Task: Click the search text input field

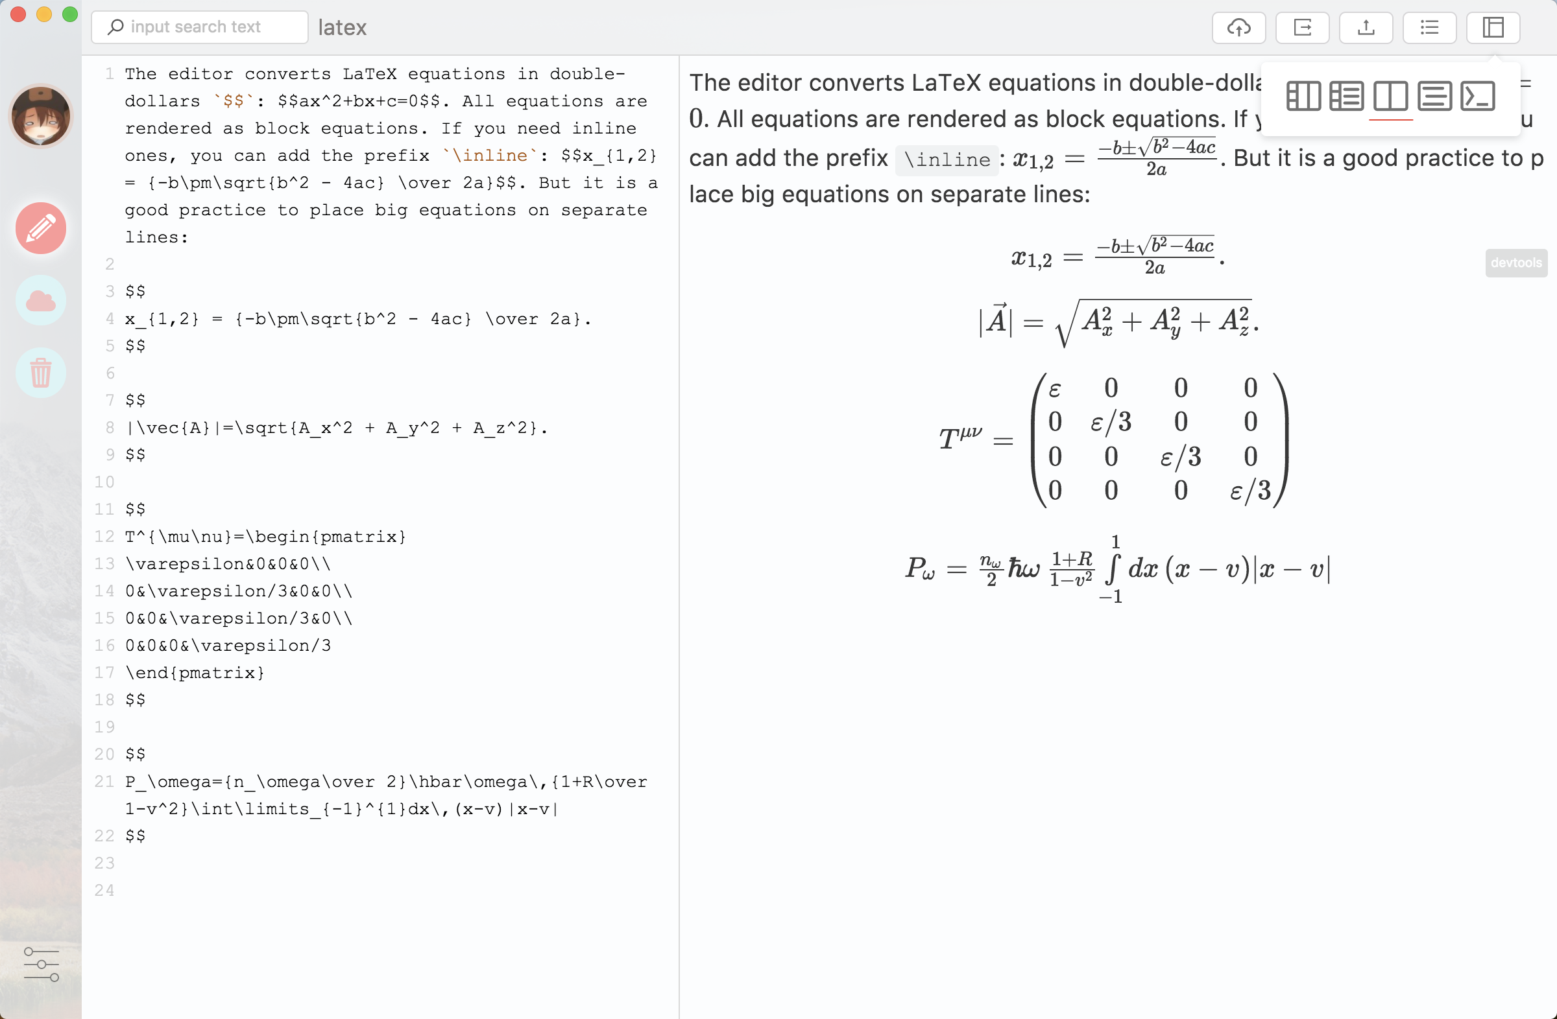Action: [200, 27]
